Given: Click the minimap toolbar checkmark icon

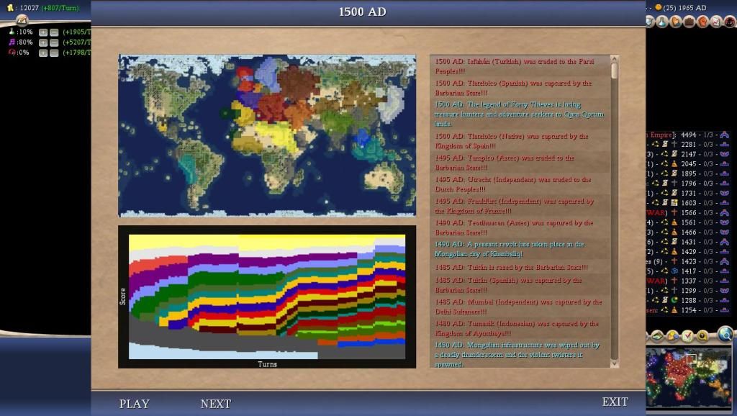Looking at the screenshot, I should 687,335.
